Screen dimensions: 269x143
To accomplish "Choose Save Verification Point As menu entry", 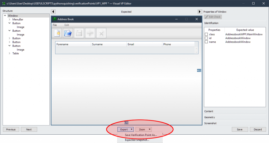I will coord(141,135).
